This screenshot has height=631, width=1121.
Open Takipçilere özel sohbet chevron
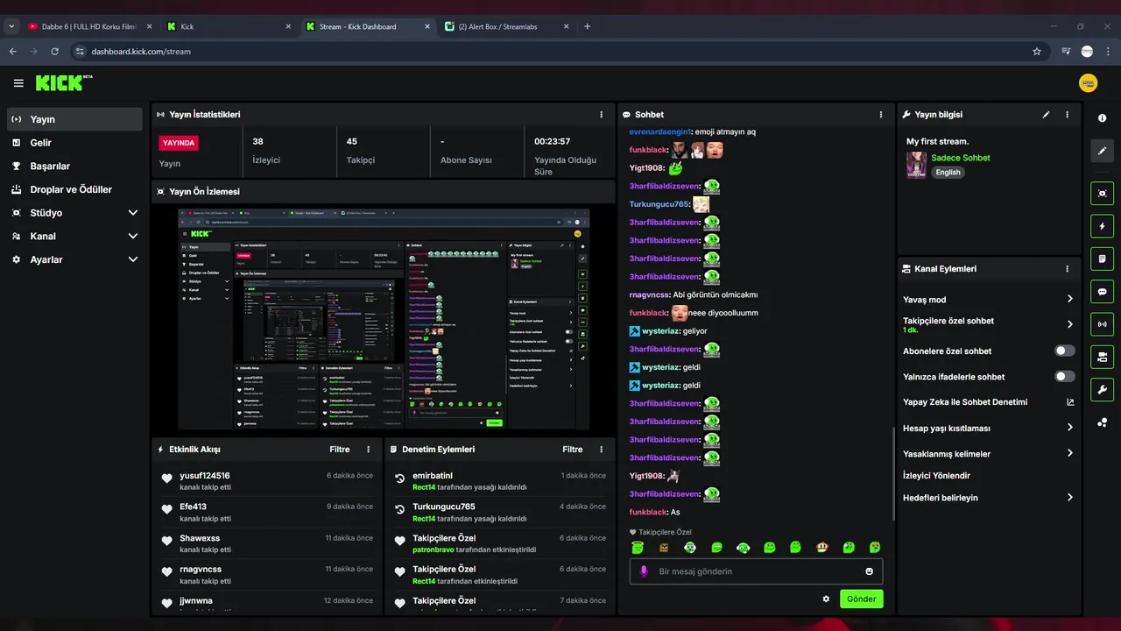(x=1069, y=324)
